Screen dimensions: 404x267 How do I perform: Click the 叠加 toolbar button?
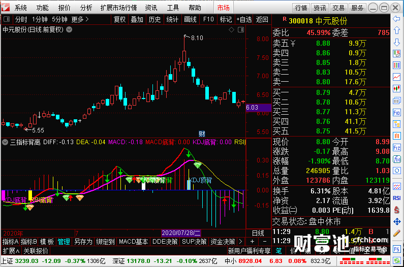137,19
